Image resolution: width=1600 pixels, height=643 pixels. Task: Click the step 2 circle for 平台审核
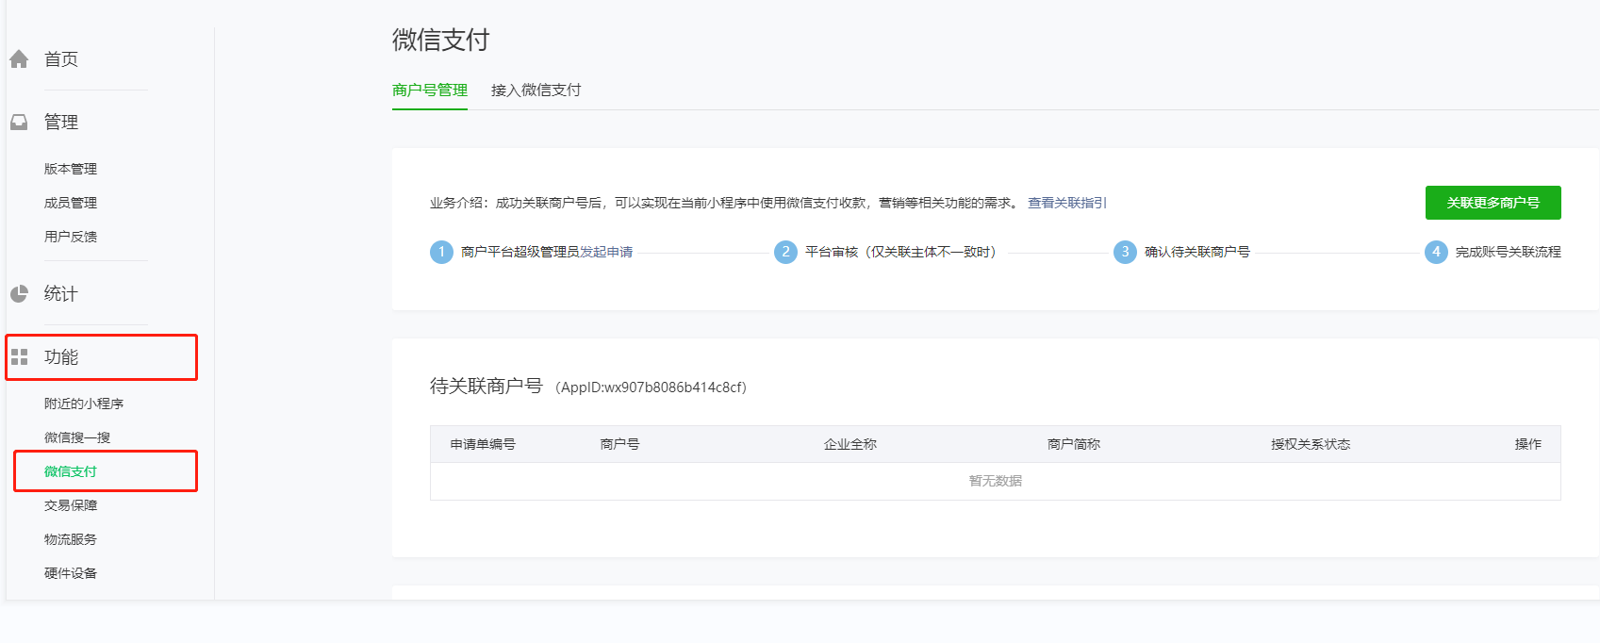(x=785, y=252)
